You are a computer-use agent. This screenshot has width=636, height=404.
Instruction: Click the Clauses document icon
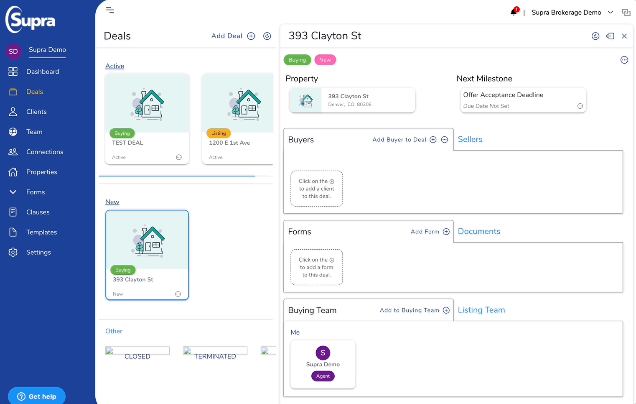coord(13,212)
